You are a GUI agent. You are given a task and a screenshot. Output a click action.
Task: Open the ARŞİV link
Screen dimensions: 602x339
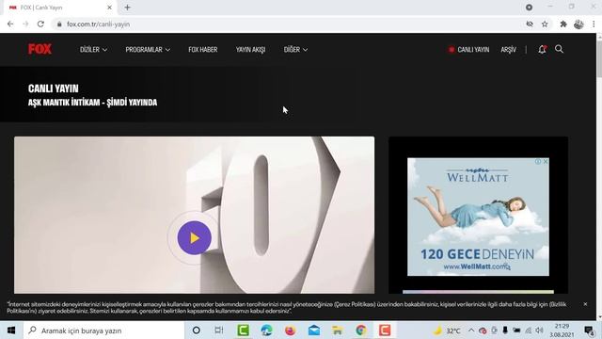[x=508, y=50]
